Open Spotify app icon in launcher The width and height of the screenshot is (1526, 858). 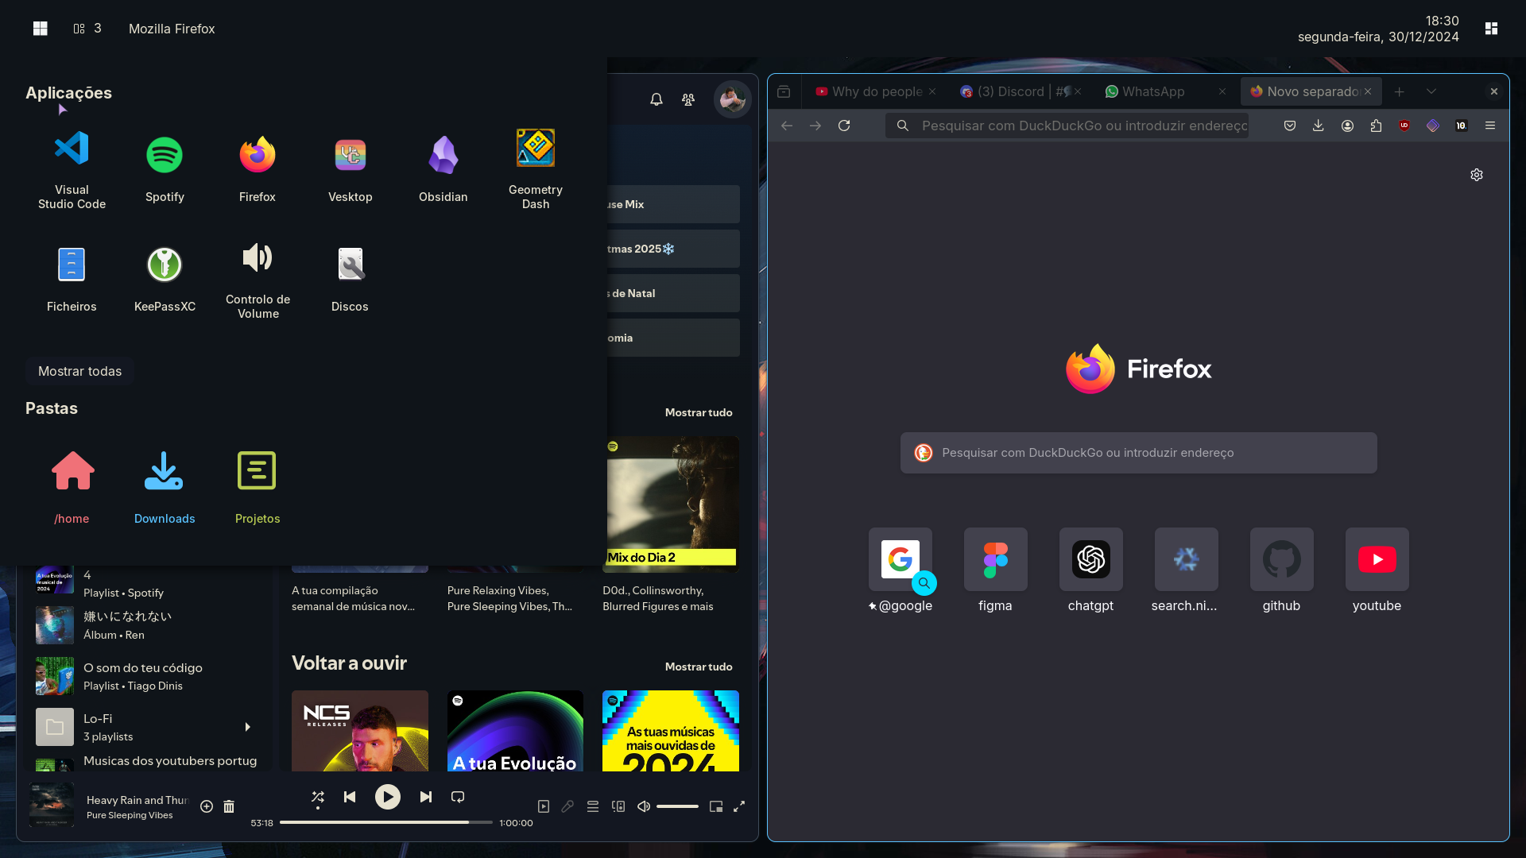coord(165,169)
